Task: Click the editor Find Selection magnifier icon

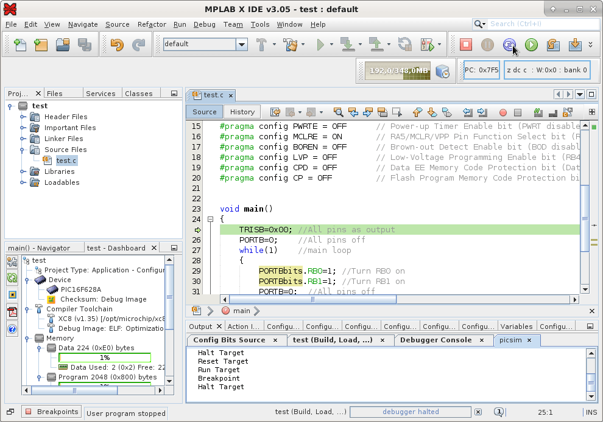Action: click(x=338, y=112)
